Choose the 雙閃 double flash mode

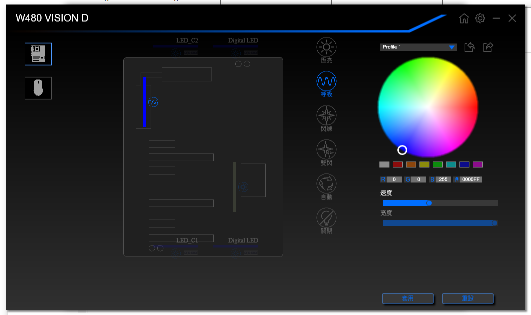326,153
